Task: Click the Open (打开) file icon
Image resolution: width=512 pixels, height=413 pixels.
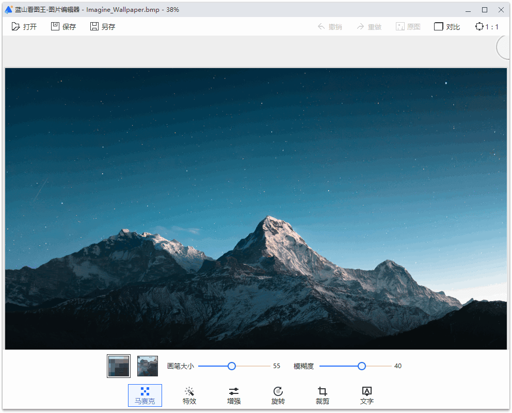Action: click(15, 27)
